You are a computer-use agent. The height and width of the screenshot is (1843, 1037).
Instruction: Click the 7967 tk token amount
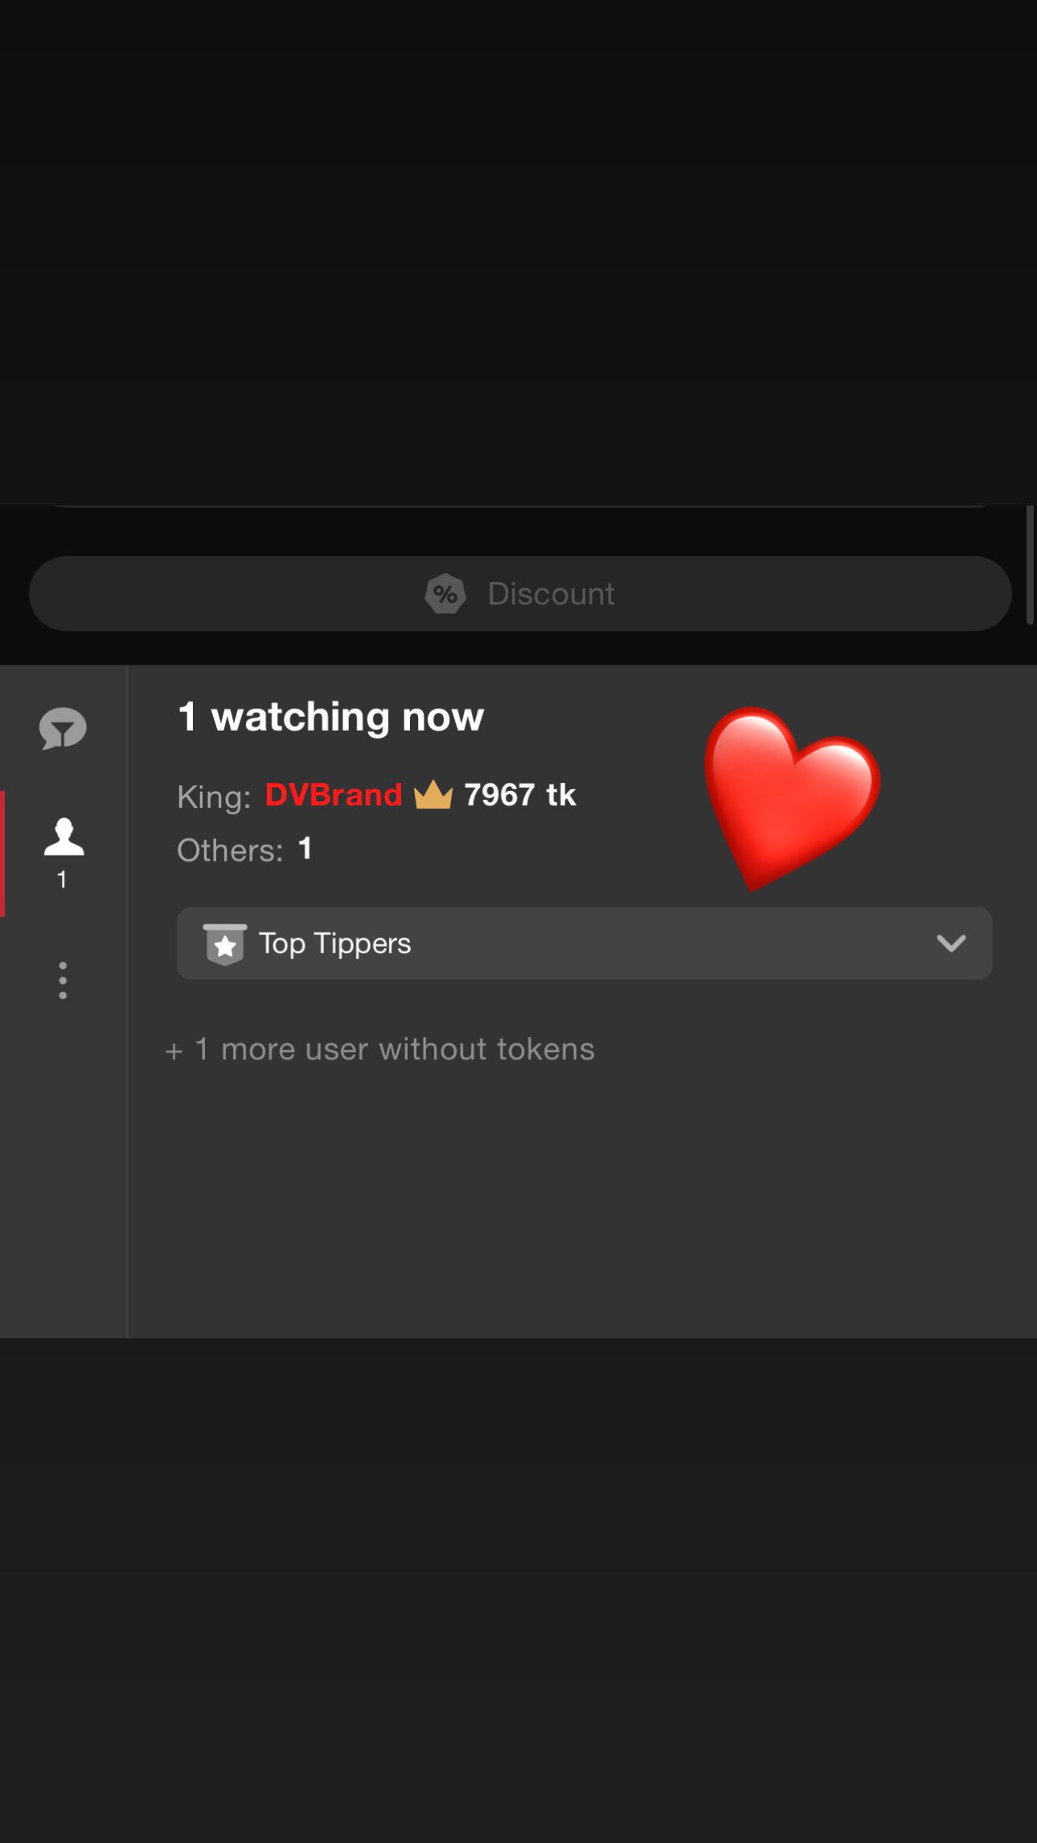pos(520,795)
